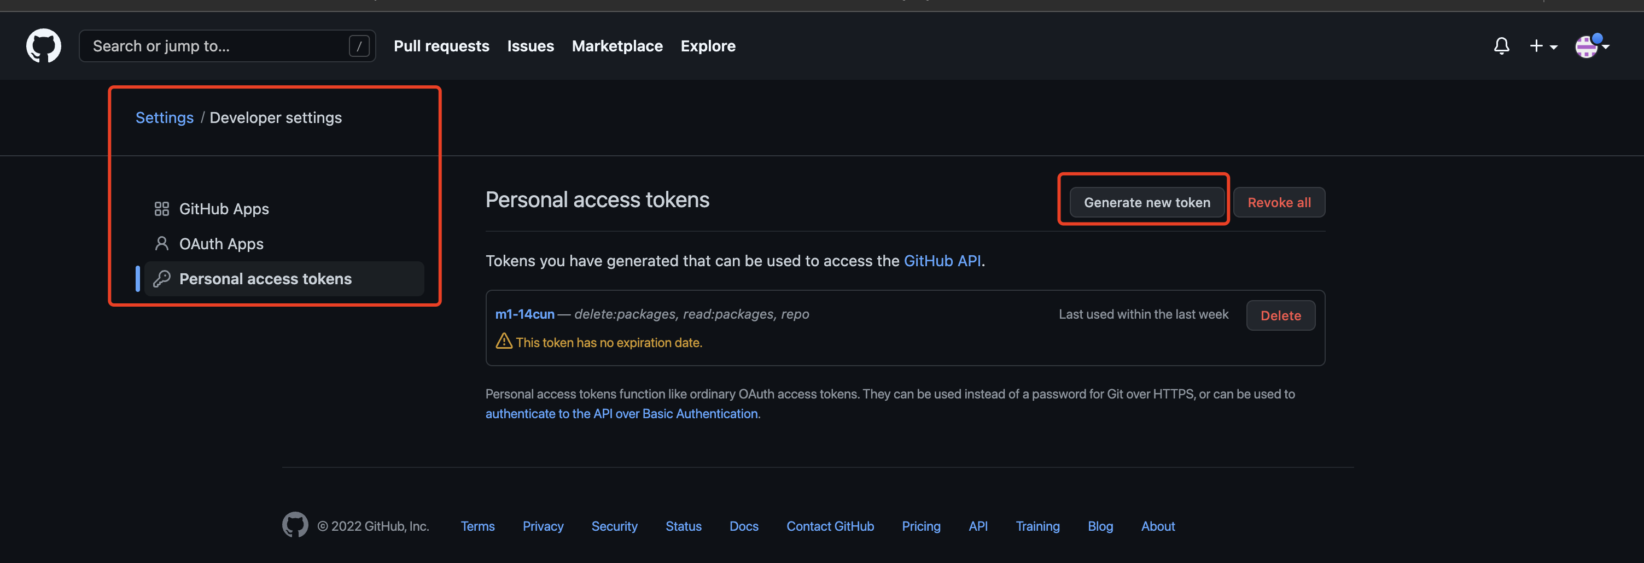This screenshot has width=1644, height=563.
Task: Click the GitHub Apps grid icon
Action: 161,208
